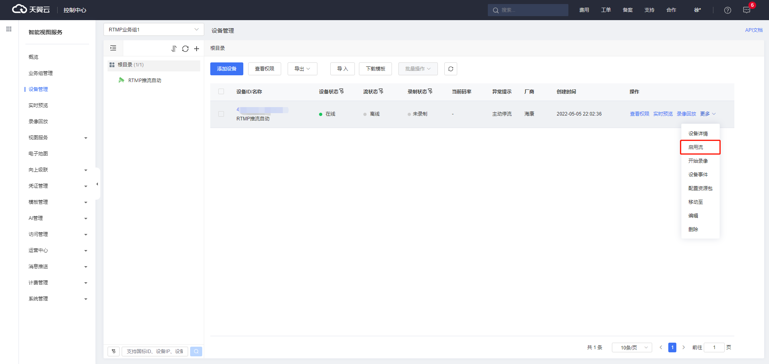The width and height of the screenshot is (769, 364).
Task: Click the 添加设备 button
Action: point(226,69)
